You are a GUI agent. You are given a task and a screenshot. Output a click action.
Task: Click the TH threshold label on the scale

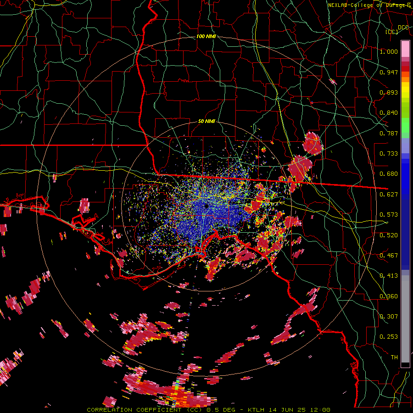(x=394, y=357)
